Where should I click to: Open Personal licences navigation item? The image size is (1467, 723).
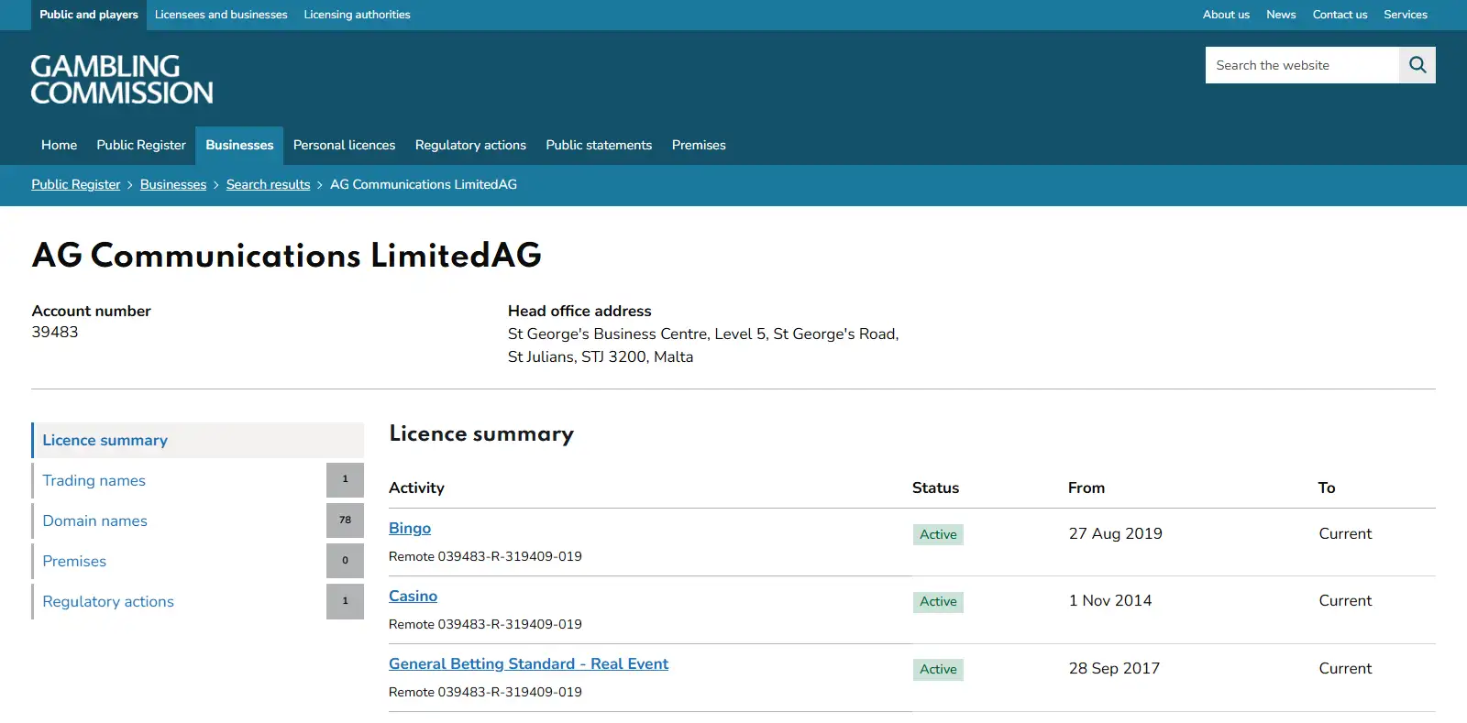click(344, 145)
